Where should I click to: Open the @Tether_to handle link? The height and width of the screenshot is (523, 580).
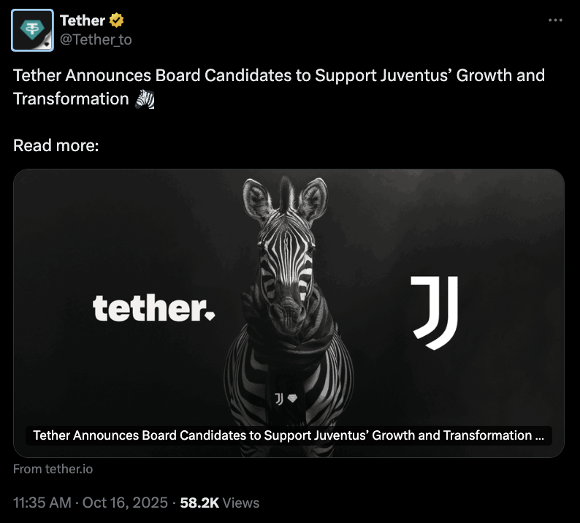click(x=96, y=39)
